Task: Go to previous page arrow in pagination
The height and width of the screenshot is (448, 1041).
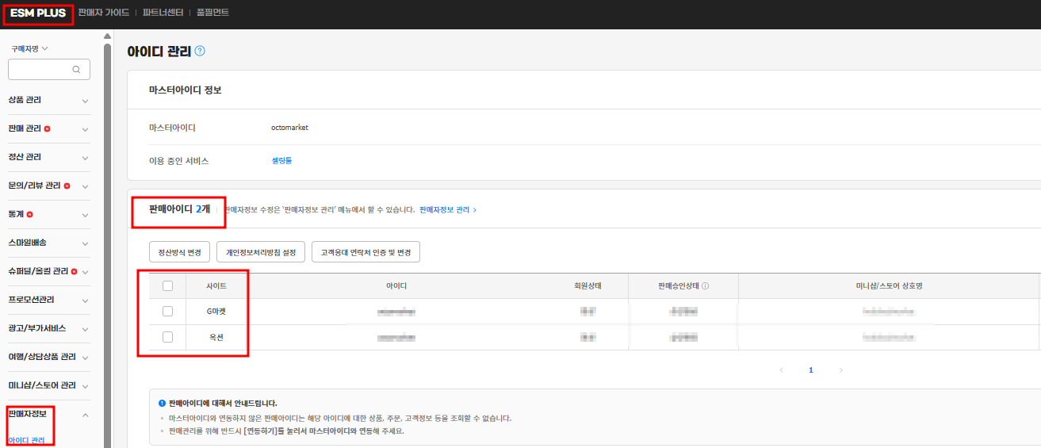Action: click(x=781, y=370)
